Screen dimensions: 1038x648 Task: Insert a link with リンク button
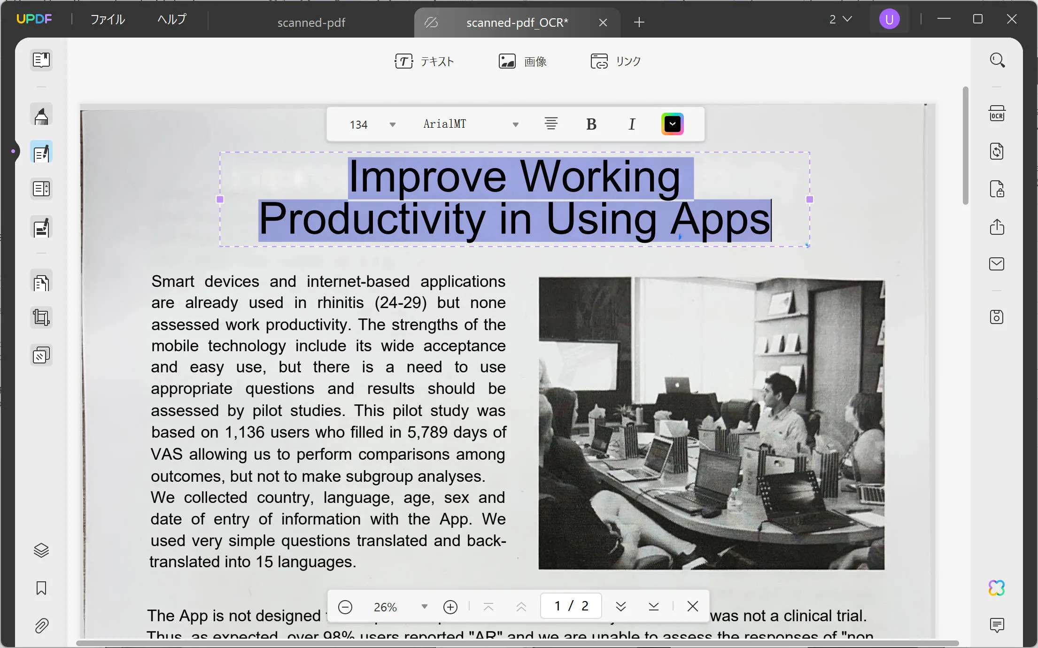pos(615,61)
